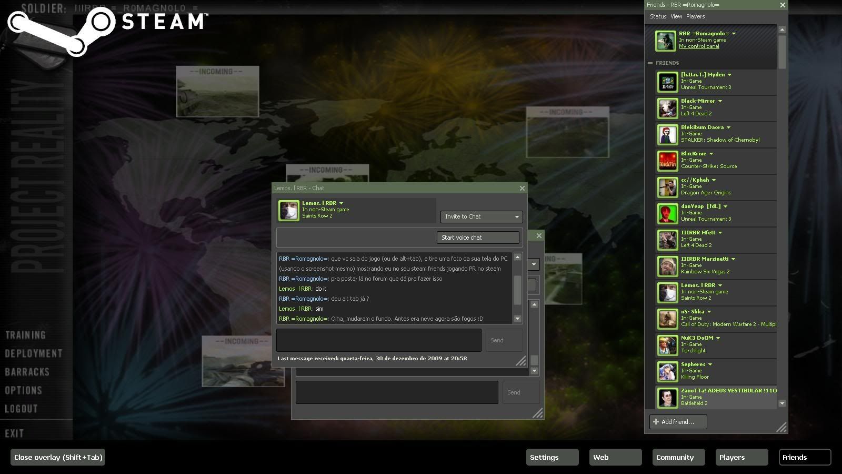The height and width of the screenshot is (474, 842).
Task: Click Blekibum Daora's avatar in friends list
Action: click(x=667, y=134)
